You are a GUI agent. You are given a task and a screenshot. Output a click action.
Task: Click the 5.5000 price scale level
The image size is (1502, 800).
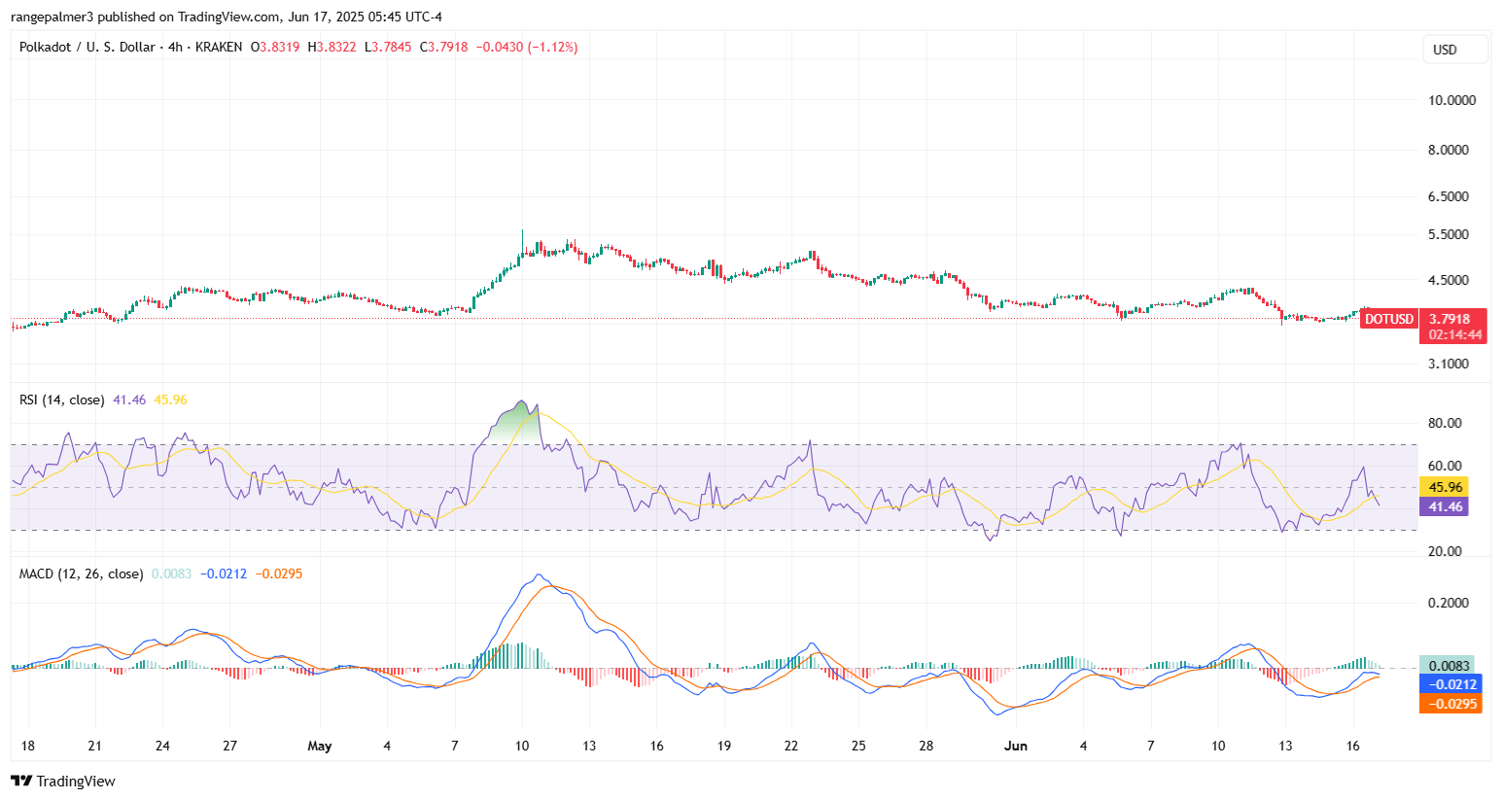[1447, 233]
